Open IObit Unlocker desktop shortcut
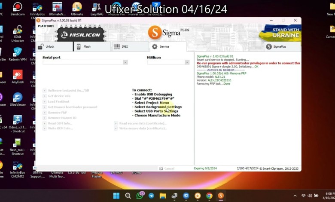The height and width of the screenshot is (202, 335). tap(18, 34)
